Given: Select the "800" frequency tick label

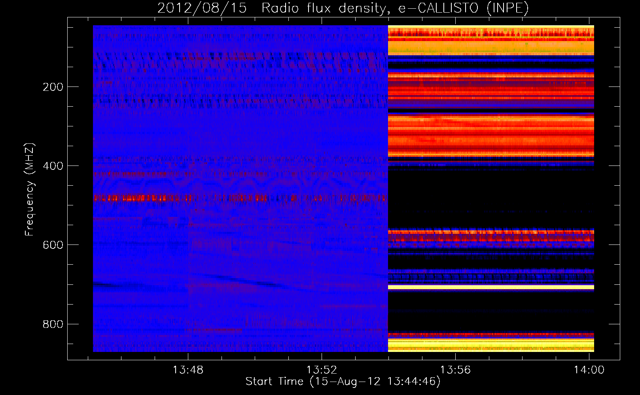Looking at the screenshot, I should pyautogui.click(x=53, y=324).
